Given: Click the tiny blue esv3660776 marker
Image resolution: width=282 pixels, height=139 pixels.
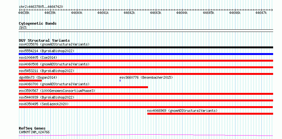Looking at the screenshot, I should 120,81.
